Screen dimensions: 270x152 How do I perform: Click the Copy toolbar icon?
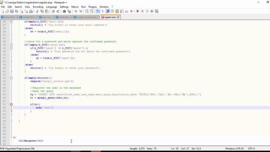[x=42, y=11]
